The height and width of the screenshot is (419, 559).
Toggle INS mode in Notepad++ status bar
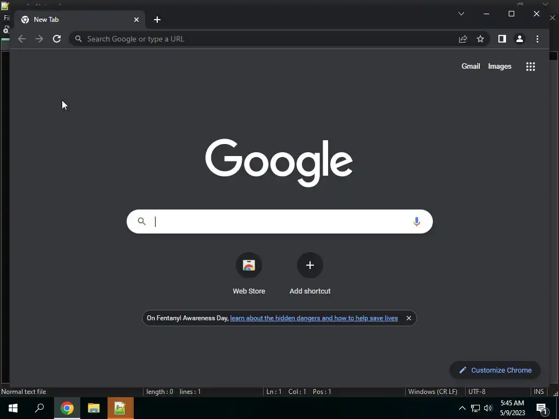[539, 392]
